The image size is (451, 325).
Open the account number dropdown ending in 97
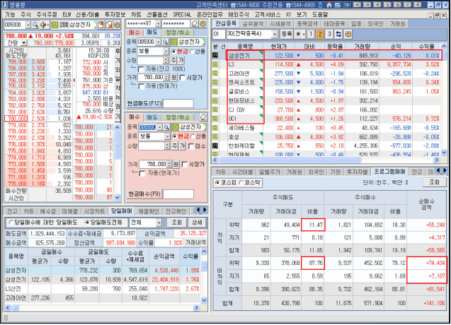coord(158,23)
